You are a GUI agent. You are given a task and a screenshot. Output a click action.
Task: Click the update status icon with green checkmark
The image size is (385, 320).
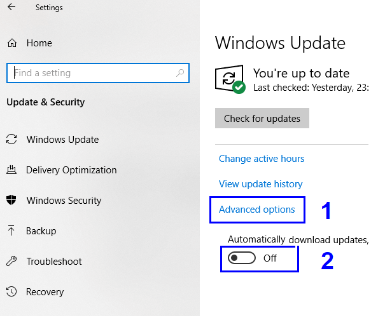(x=230, y=79)
